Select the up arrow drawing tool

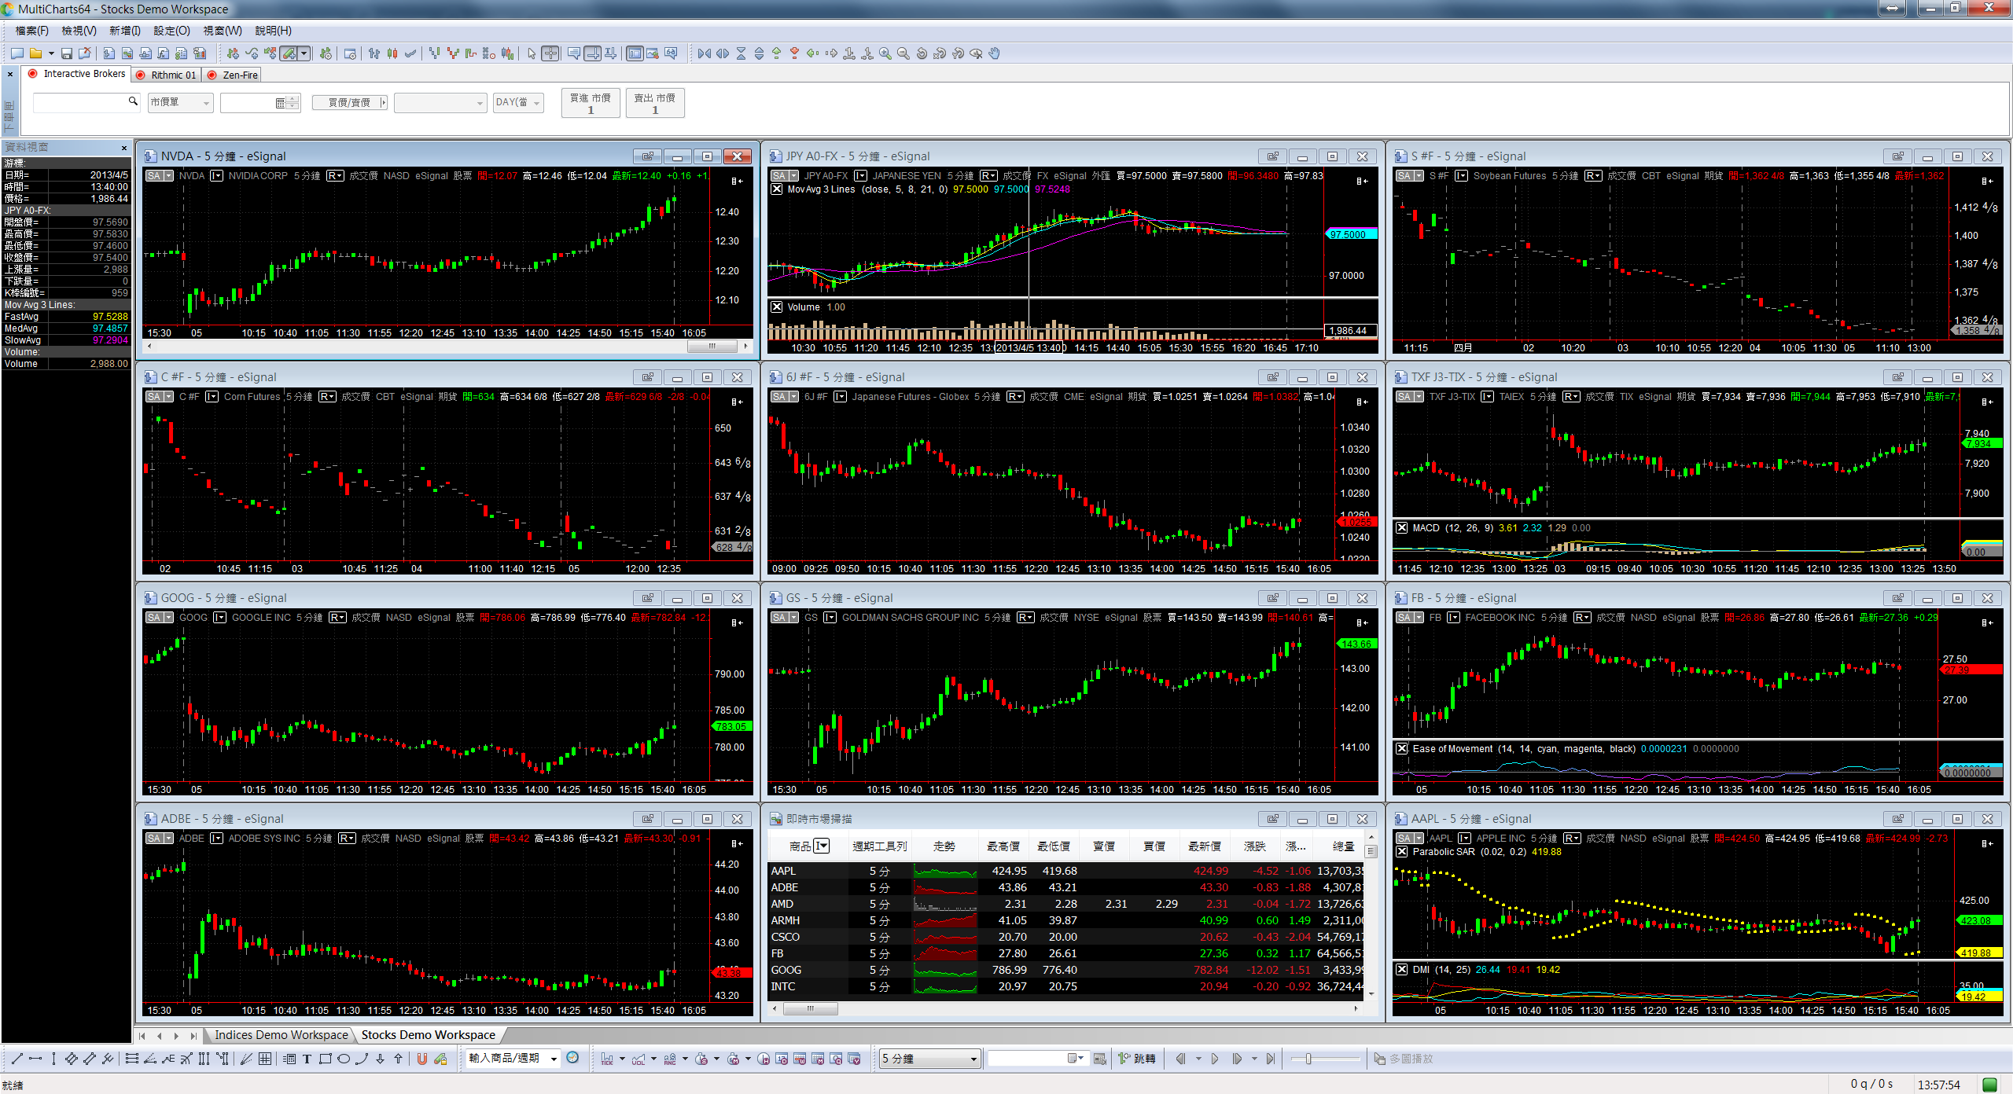click(398, 1059)
